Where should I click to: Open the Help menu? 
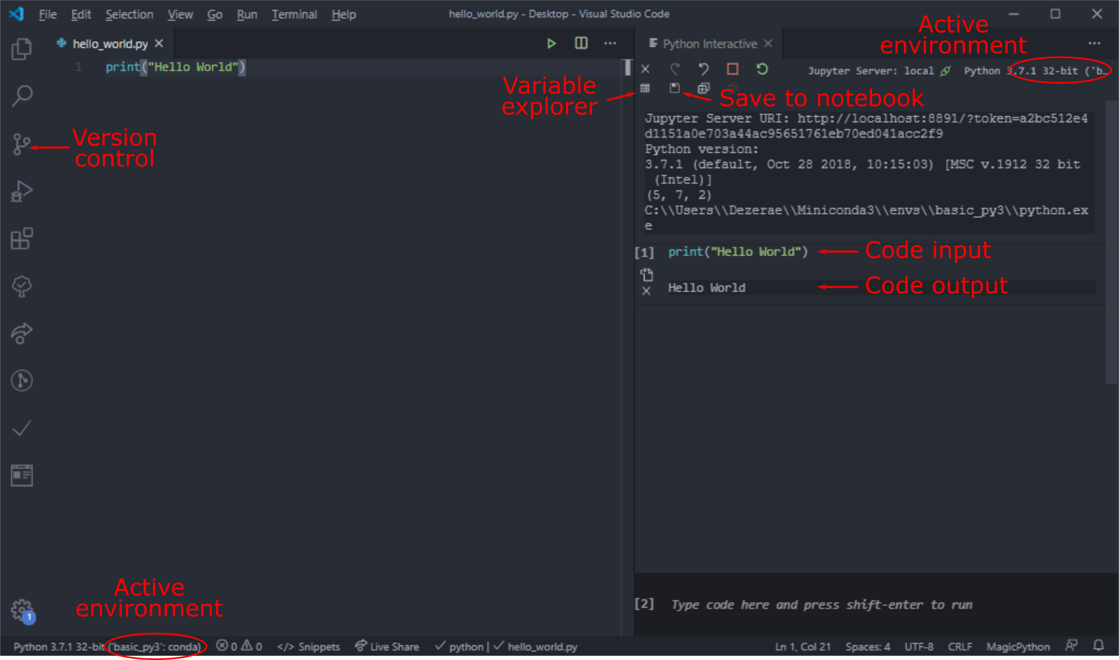344,14
